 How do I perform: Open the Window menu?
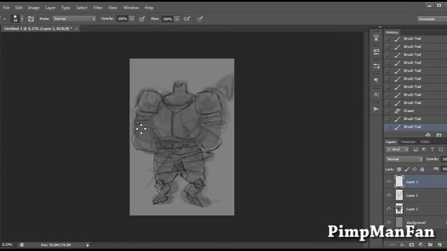click(x=131, y=8)
